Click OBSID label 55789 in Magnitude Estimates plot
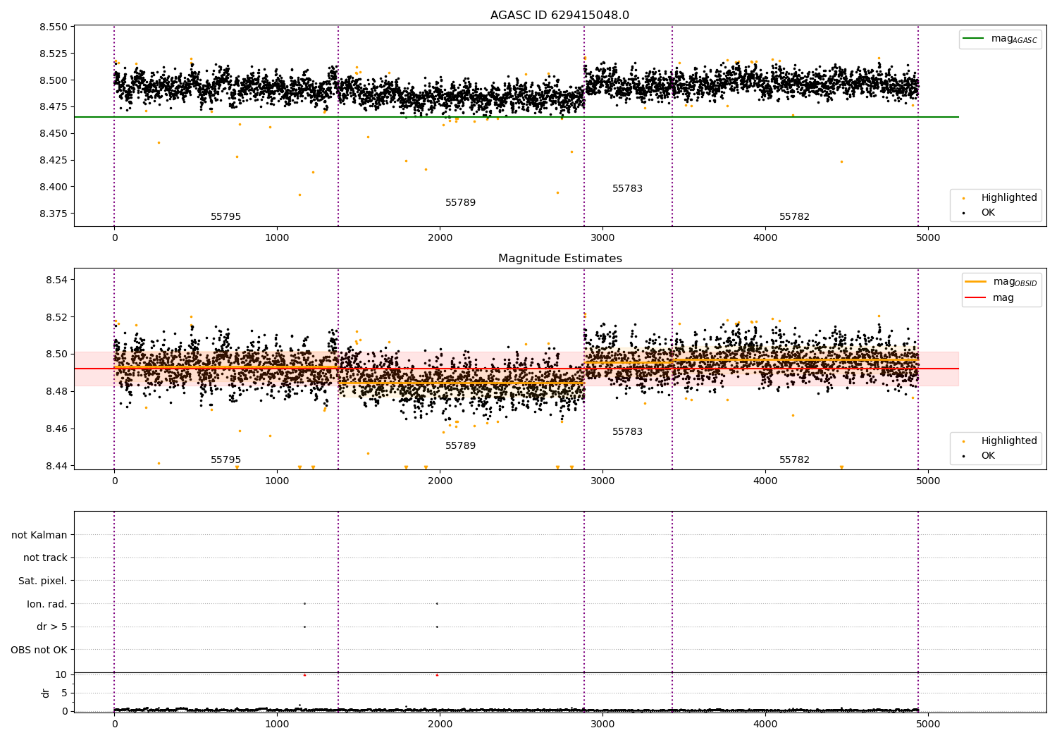1057x740 pixels. 460,446
